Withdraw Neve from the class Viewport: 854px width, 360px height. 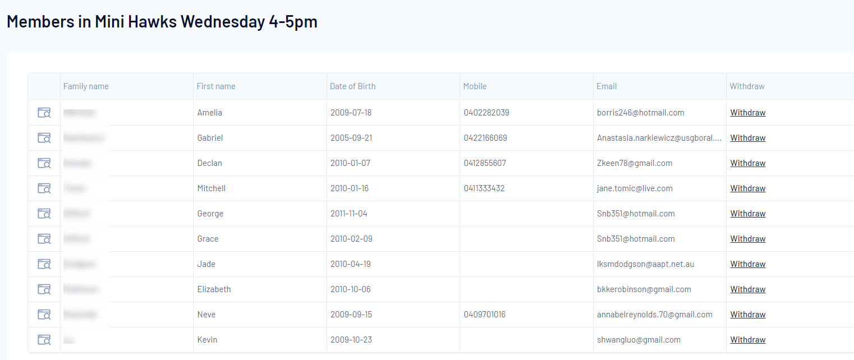tap(748, 315)
